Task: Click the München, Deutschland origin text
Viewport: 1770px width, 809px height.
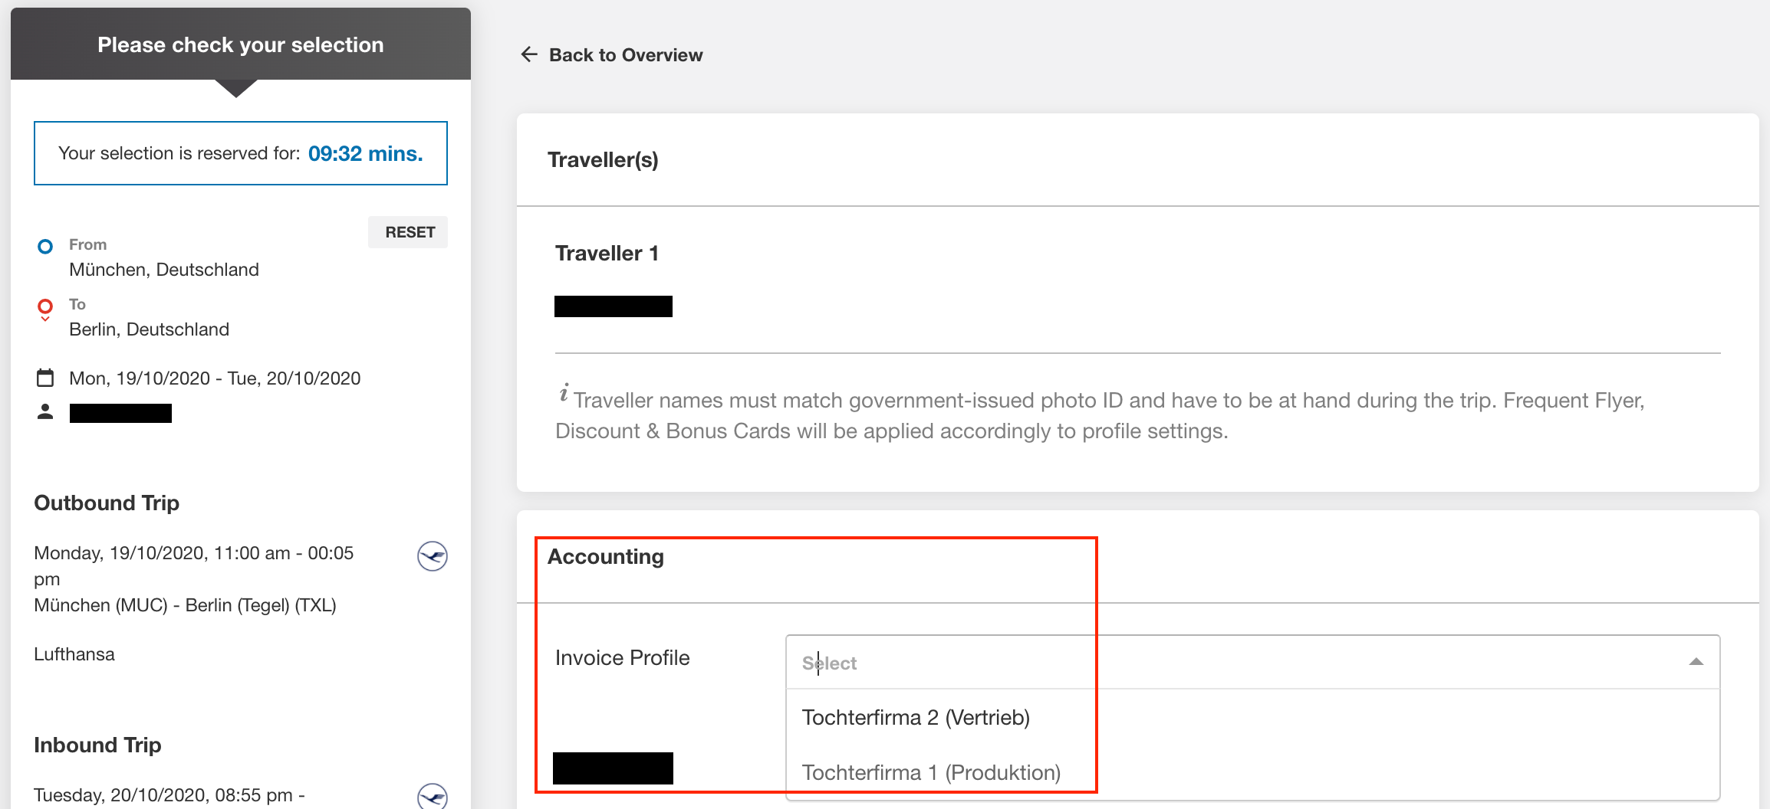Action: tap(164, 270)
